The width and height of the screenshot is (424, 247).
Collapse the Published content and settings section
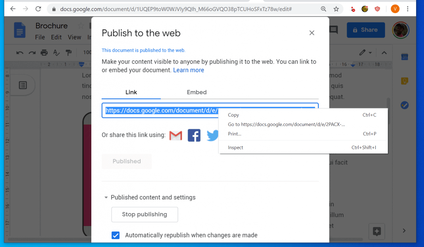pos(106,197)
